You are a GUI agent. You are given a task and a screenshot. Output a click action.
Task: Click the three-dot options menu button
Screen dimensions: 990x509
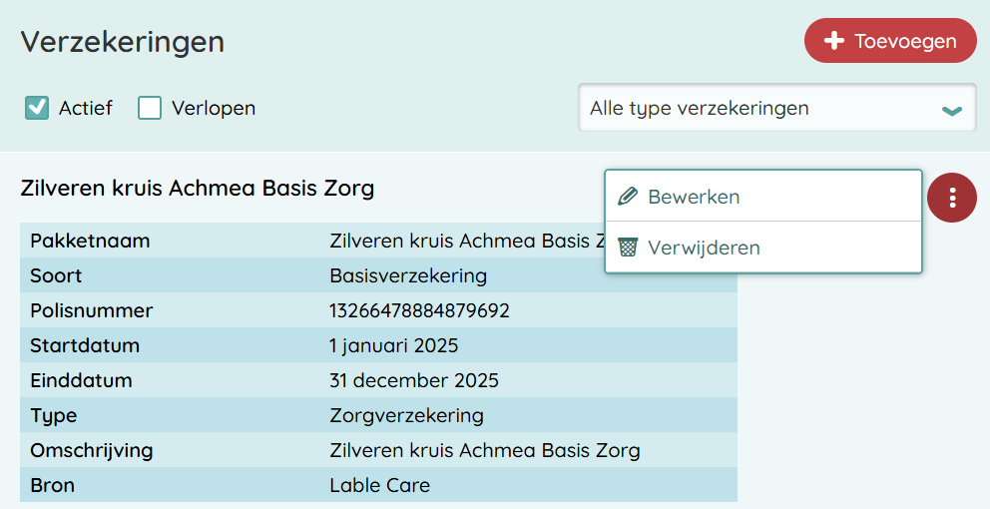(x=952, y=198)
